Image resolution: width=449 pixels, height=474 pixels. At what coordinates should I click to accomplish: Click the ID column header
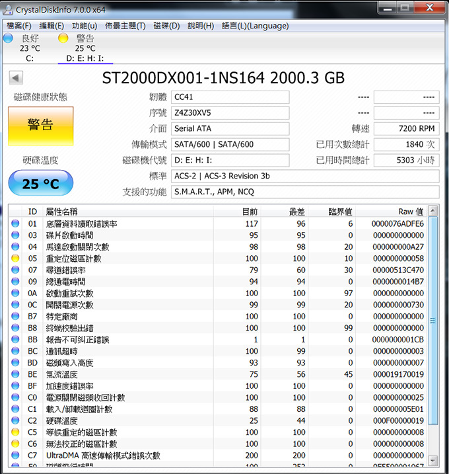pos(32,212)
